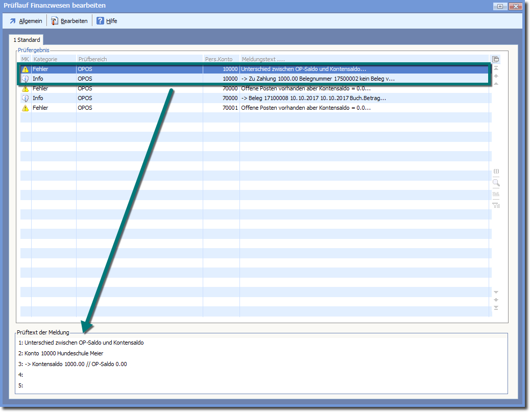Click the info icon in the 70000 Info row
The width and height of the screenshot is (530, 412).
pos(25,98)
